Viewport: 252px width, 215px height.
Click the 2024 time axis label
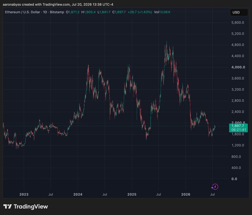tap(78, 194)
